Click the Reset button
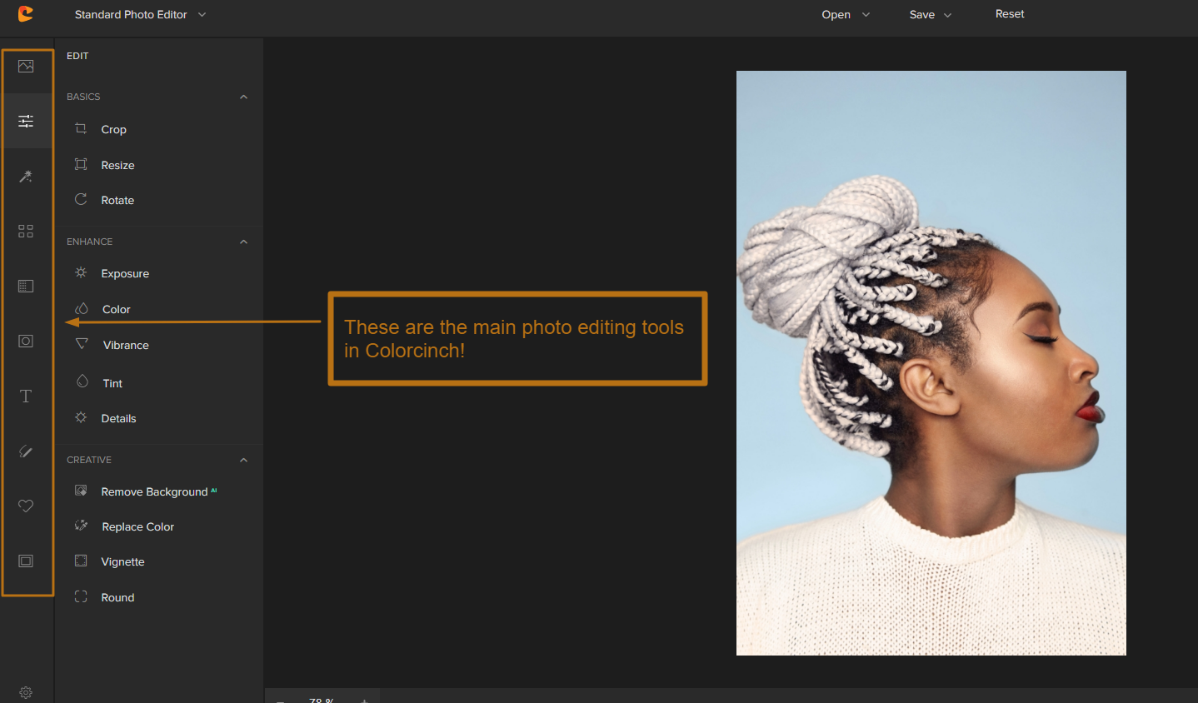The height and width of the screenshot is (703, 1198). [1010, 14]
